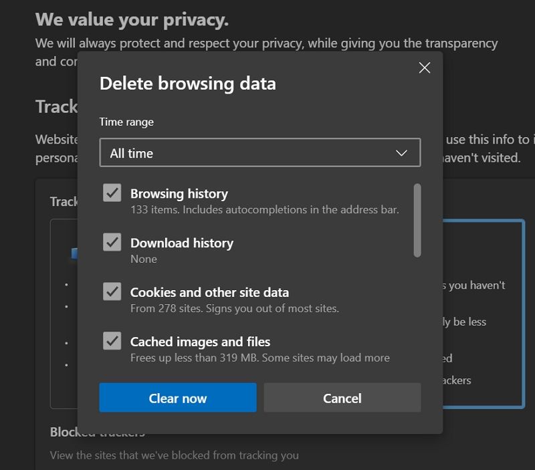Click the Delete browsing data heading

tap(188, 84)
